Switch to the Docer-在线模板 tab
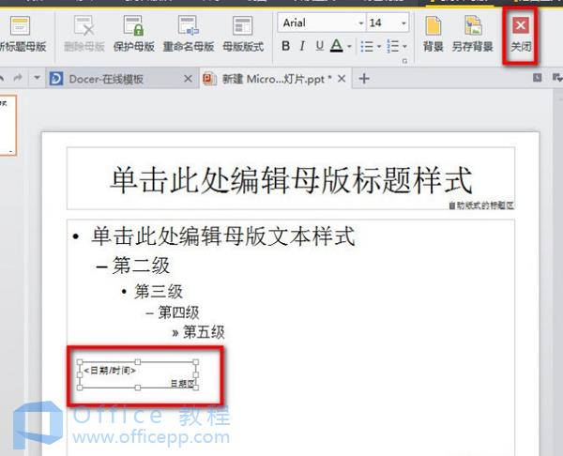 (105, 79)
